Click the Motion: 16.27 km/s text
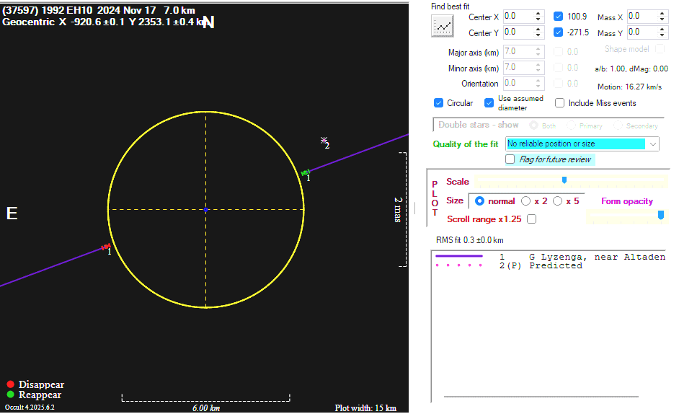 click(629, 87)
